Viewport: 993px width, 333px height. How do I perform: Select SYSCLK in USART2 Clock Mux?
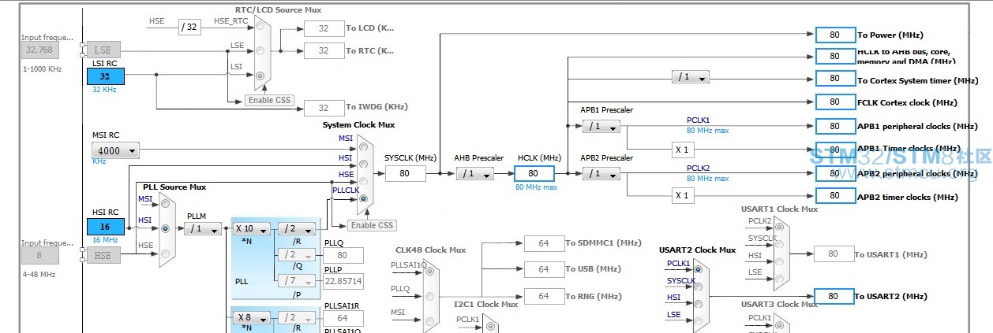[698, 287]
